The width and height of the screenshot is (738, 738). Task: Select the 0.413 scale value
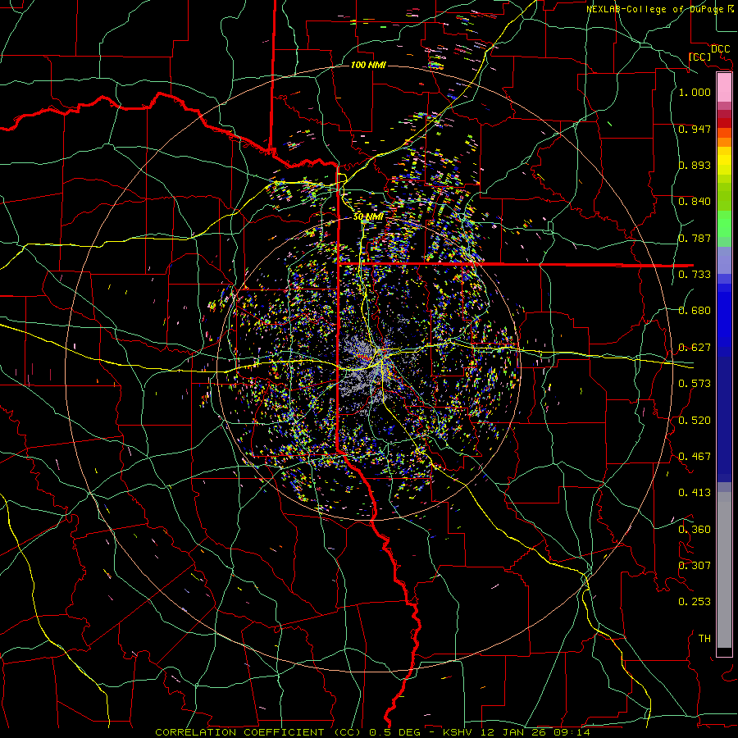(695, 493)
